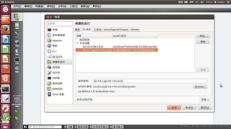231x129 pixels.
Task: Open the 搜索结果 output pane
Action: point(81,127)
